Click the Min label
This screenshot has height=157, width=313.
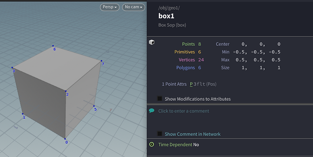coord(226,52)
